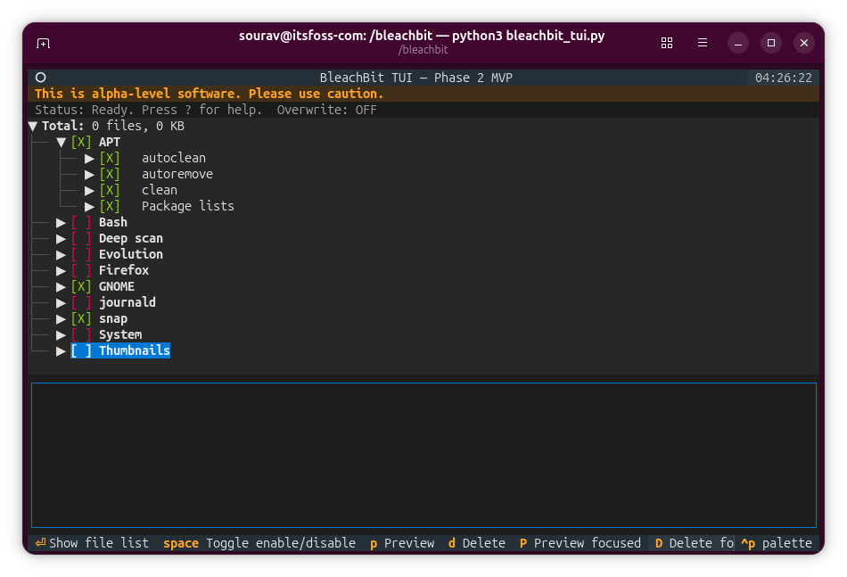Click the clock showing 04:26:22
Image resolution: width=847 pixels, height=577 pixels.
pos(784,78)
